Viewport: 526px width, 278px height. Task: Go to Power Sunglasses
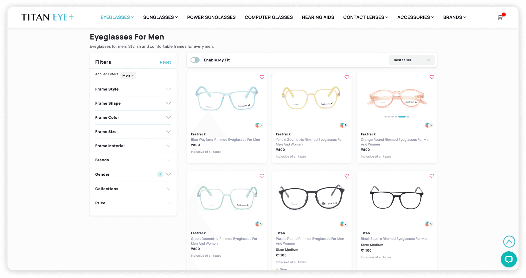pos(211,17)
